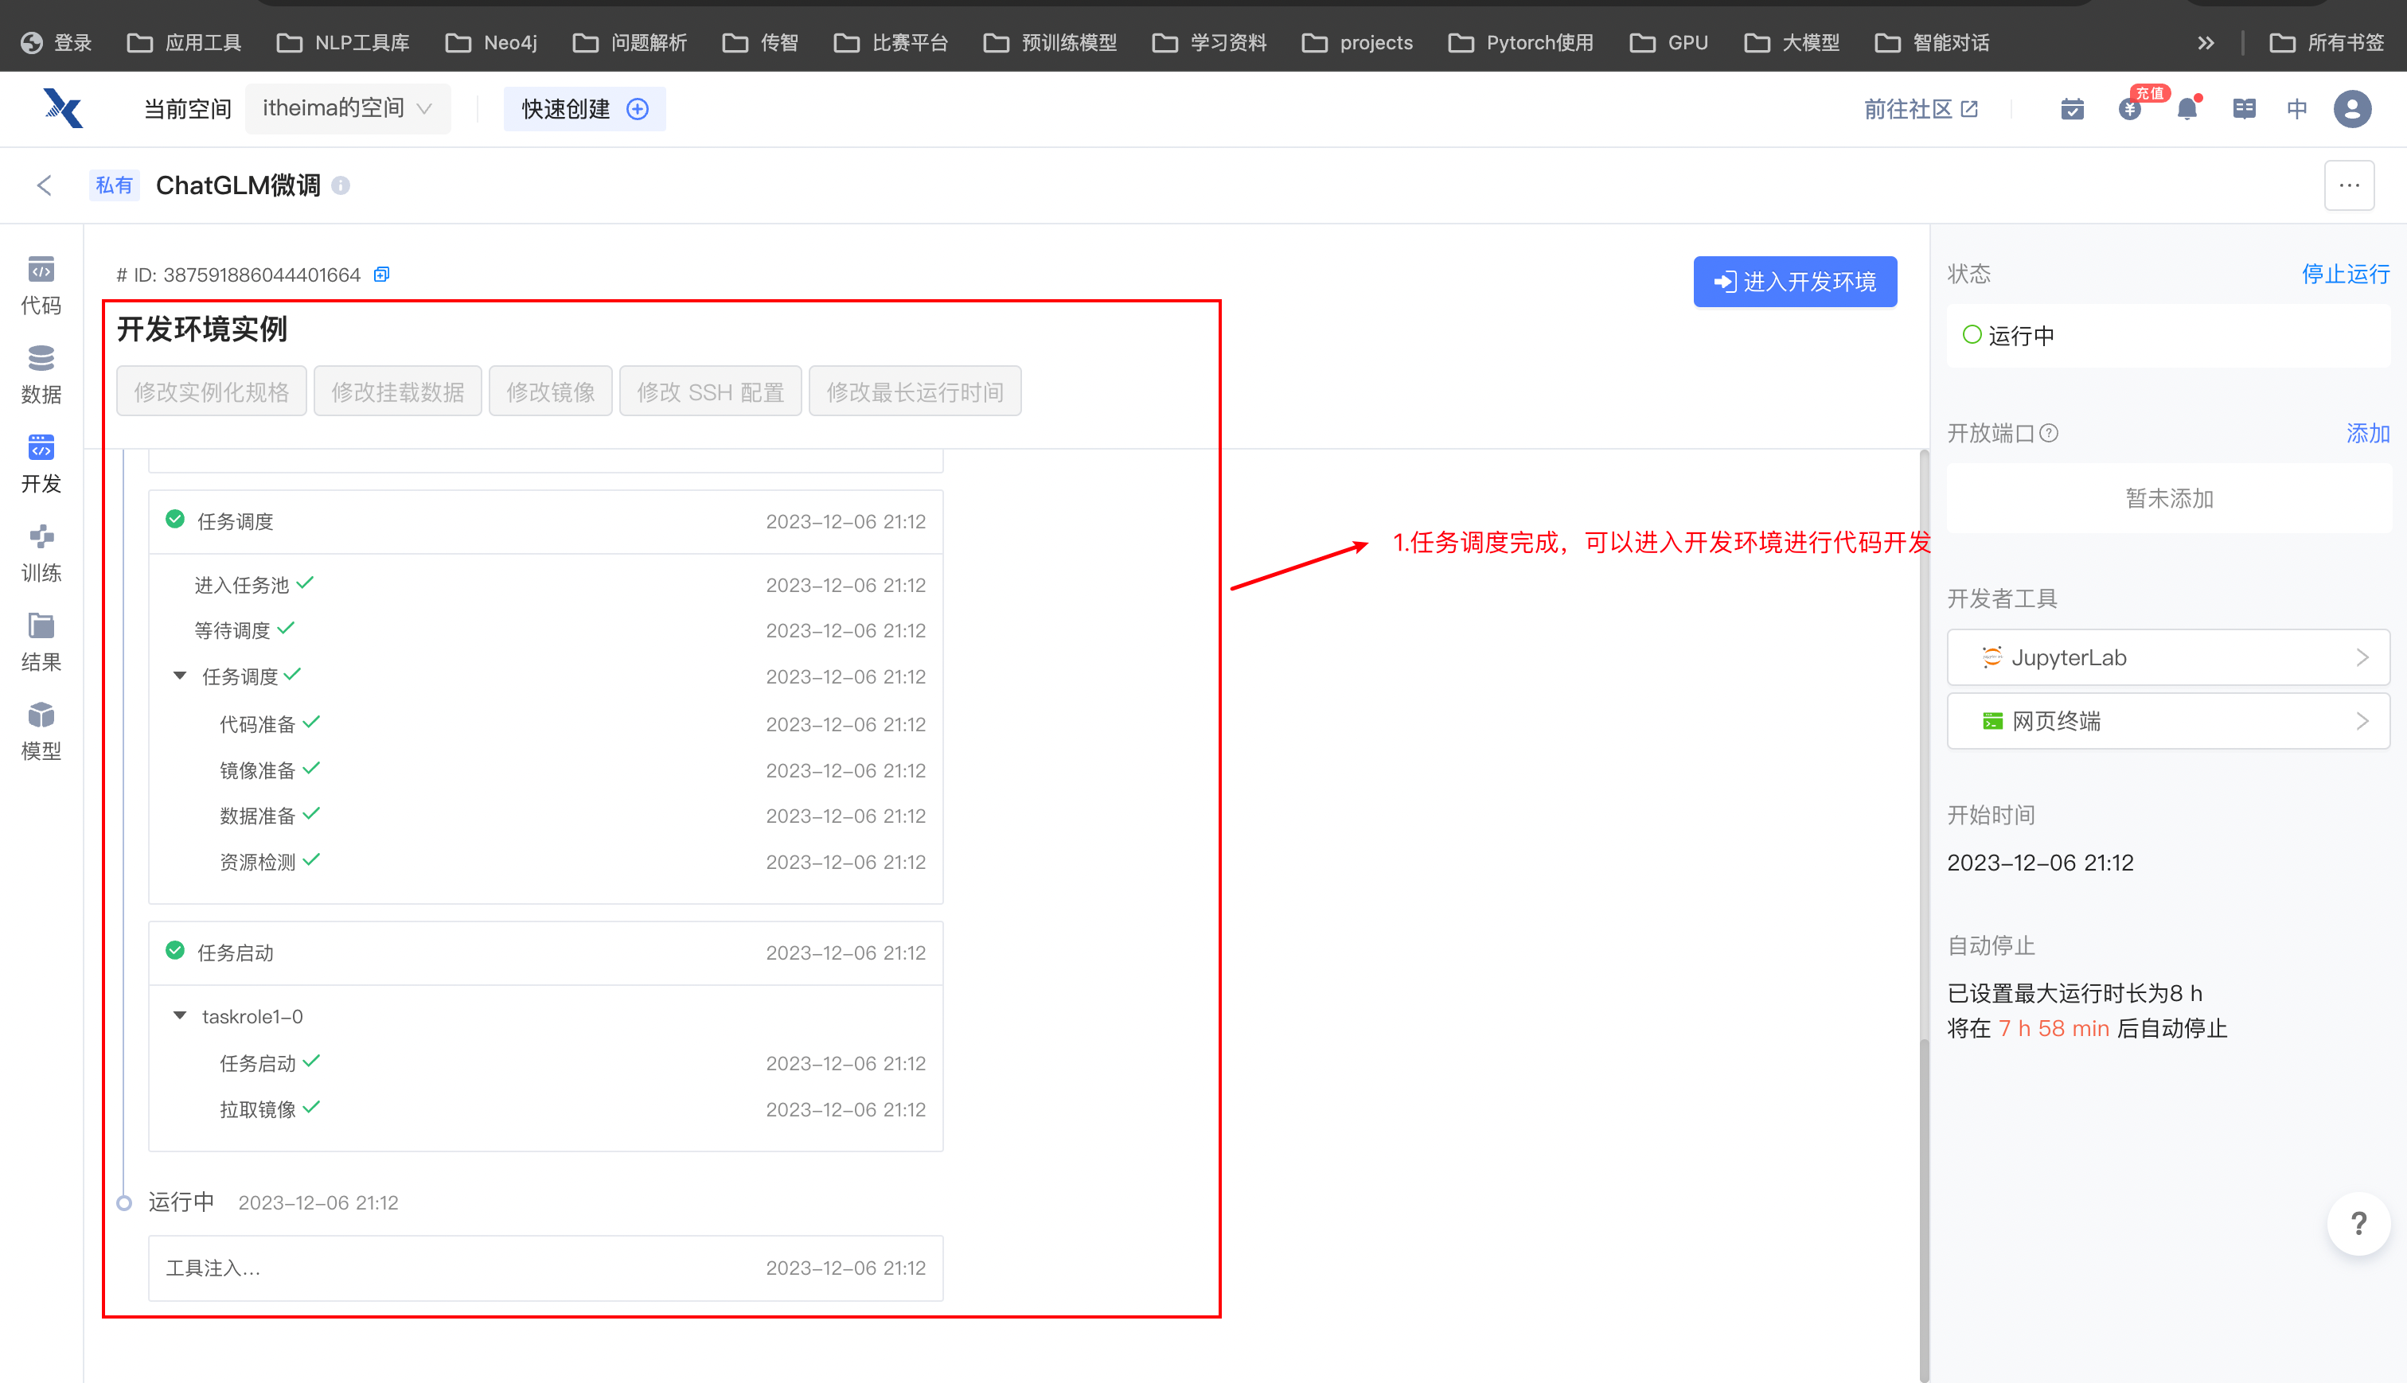
Task: Open the itheima的空间 workspace dropdown
Action: pos(348,108)
